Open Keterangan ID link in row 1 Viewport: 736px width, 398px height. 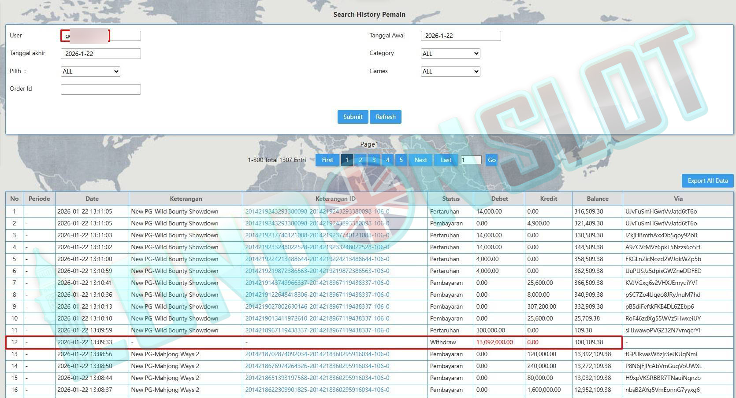[x=317, y=211]
